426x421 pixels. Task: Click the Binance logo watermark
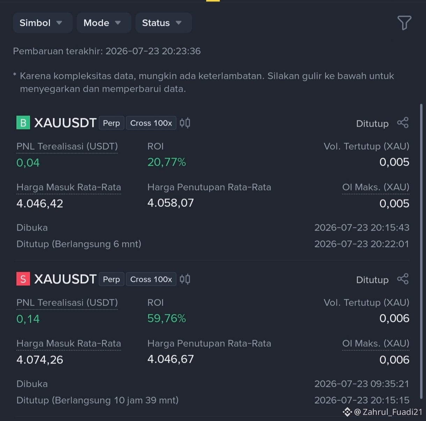(x=347, y=412)
